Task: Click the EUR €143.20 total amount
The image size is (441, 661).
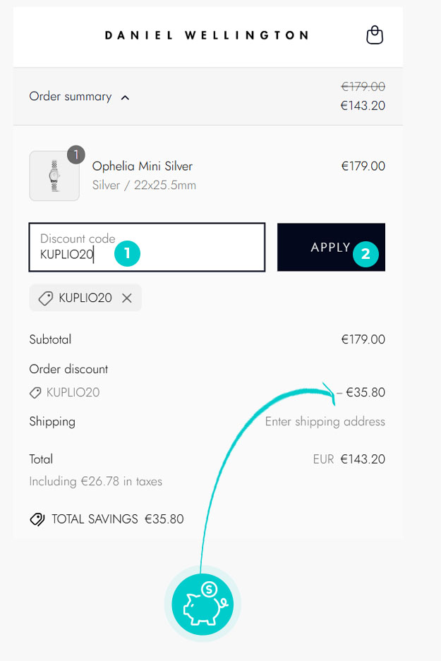Action: click(349, 459)
